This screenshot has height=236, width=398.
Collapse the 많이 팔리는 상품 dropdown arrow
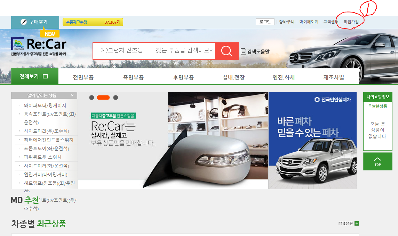click(72, 95)
